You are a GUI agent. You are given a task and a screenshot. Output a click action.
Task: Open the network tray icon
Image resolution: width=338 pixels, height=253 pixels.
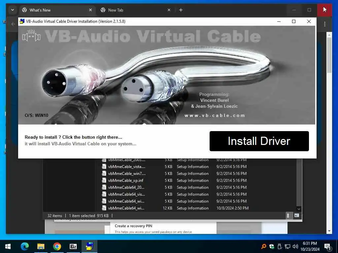287,246
